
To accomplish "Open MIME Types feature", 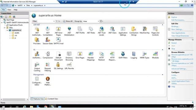I will (x=145, y=55).
